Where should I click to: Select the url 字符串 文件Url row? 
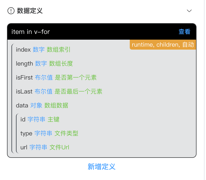pyautogui.click(x=44, y=147)
